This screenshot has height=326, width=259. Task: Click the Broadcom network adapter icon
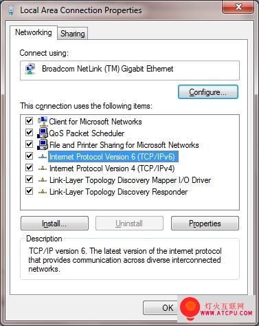(x=31, y=69)
